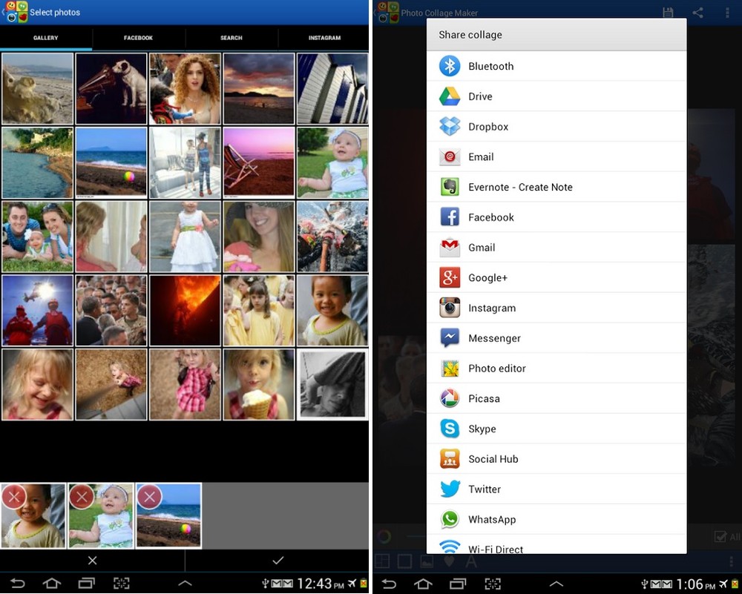Tap the Email envelope icon
This screenshot has width=742, height=594.
click(450, 156)
